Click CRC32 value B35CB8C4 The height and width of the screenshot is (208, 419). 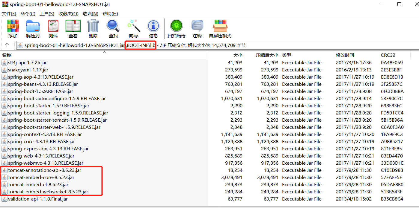[x=392, y=199]
